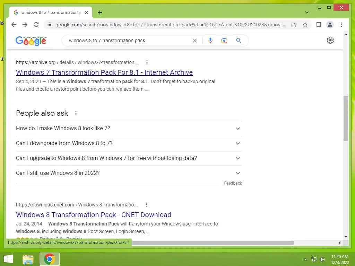
Task: Click the scroll down arrow of vertical scrollbar
Action: (x=346, y=237)
